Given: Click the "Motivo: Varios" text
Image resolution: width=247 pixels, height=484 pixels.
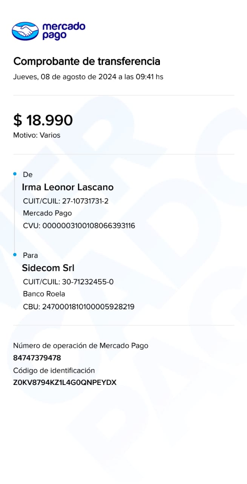Looking at the screenshot, I should pos(37,135).
